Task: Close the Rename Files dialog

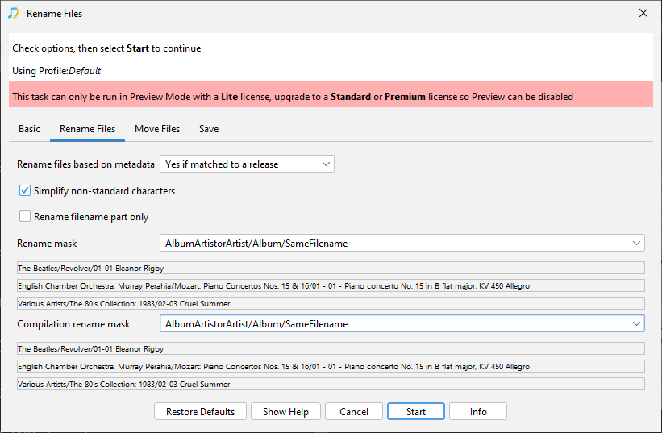Action: coord(643,13)
